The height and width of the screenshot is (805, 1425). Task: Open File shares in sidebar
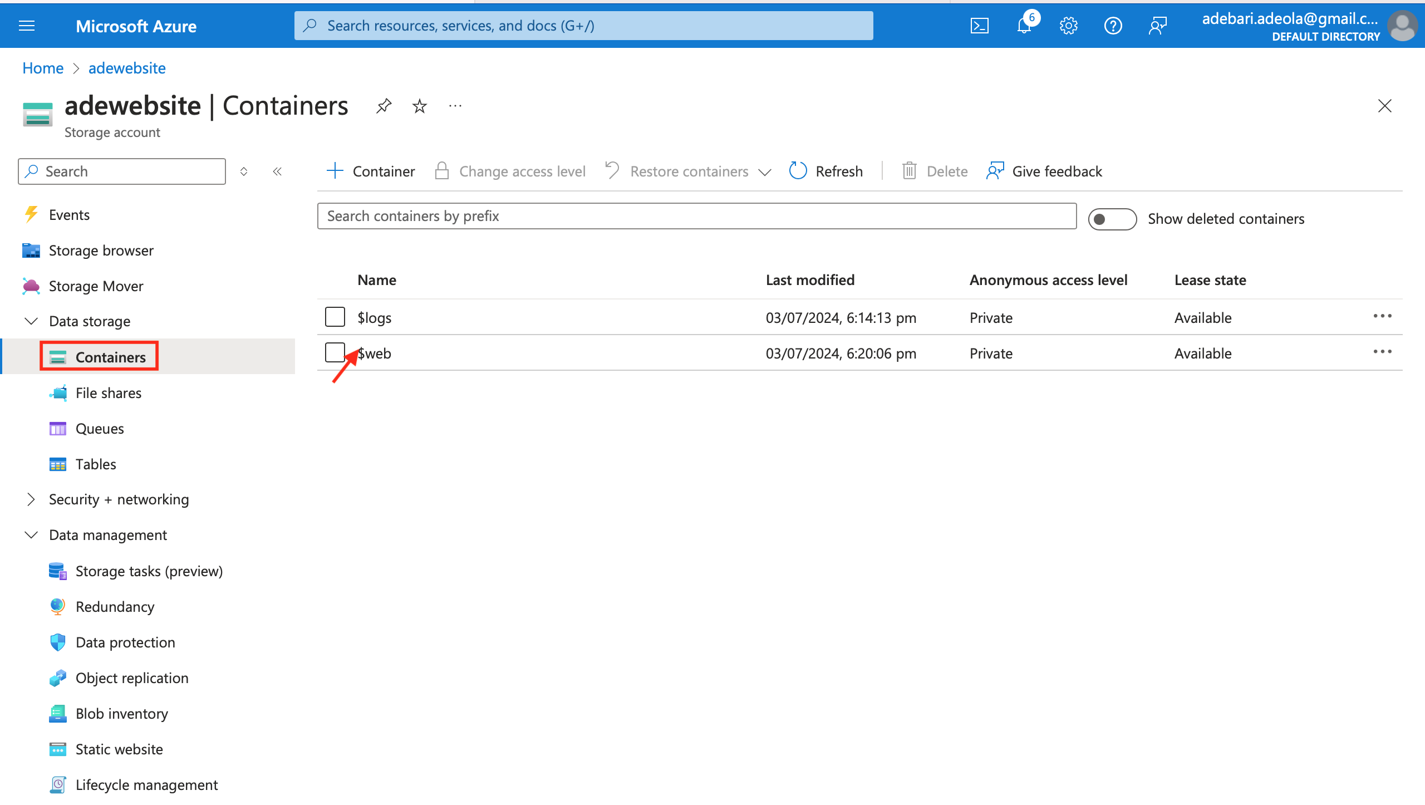pyautogui.click(x=109, y=393)
